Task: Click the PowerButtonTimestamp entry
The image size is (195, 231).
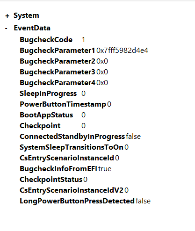Action: point(65,104)
